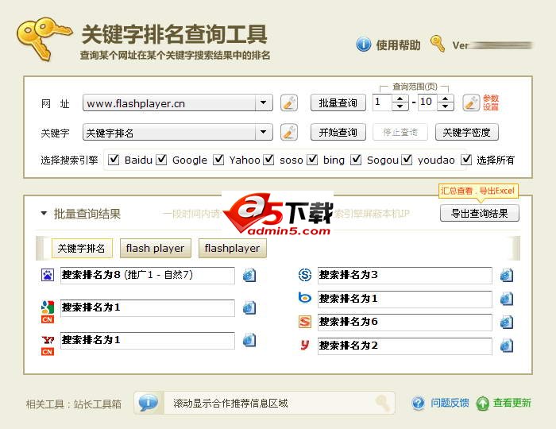
Task: Open the 网址 URL dropdown list
Action: pyautogui.click(x=264, y=102)
